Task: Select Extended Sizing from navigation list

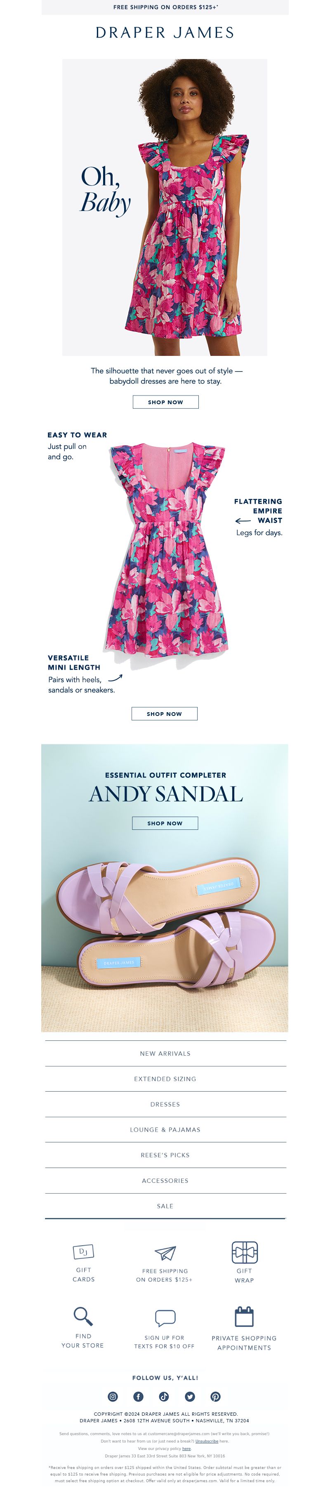Action: pos(165,1079)
